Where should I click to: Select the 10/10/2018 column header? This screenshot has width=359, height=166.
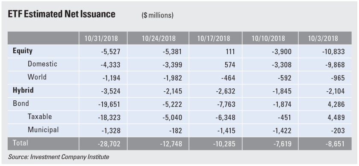point(268,38)
